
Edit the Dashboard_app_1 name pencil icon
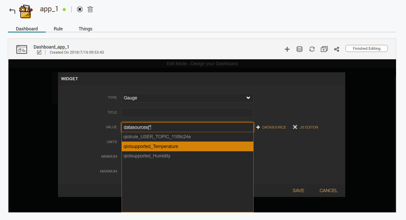tap(39, 52)
